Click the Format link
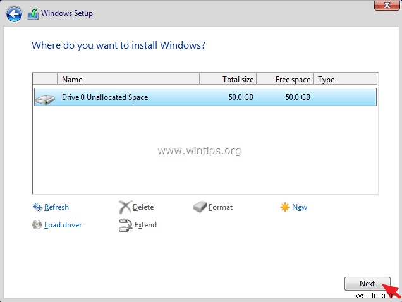Screen dimensions: 402x302 221,207
